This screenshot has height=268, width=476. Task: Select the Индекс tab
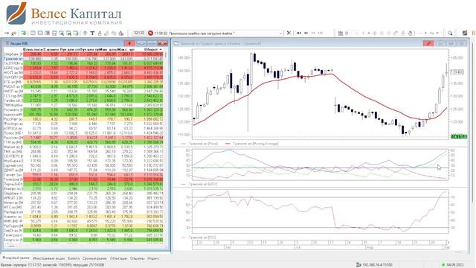[153, 258]
